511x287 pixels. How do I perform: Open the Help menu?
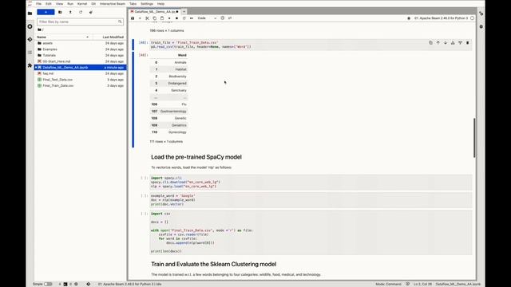tap(160, 3)
